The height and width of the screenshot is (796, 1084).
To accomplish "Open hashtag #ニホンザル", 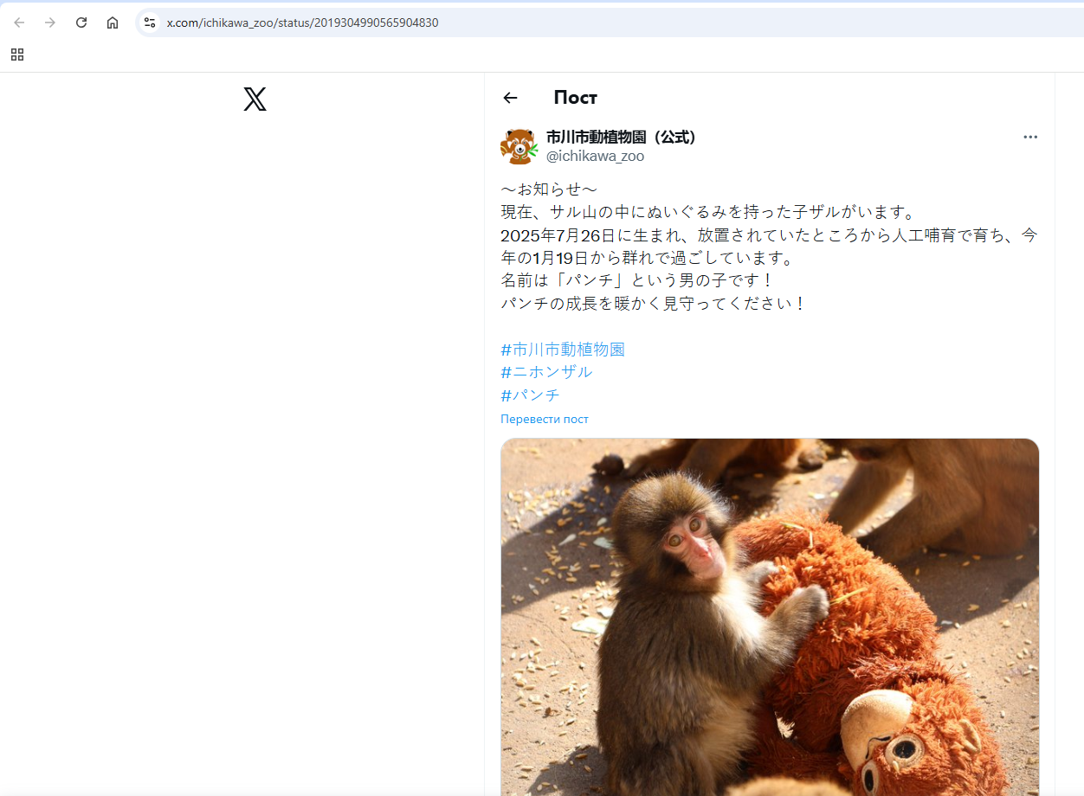I will (546, 372).
